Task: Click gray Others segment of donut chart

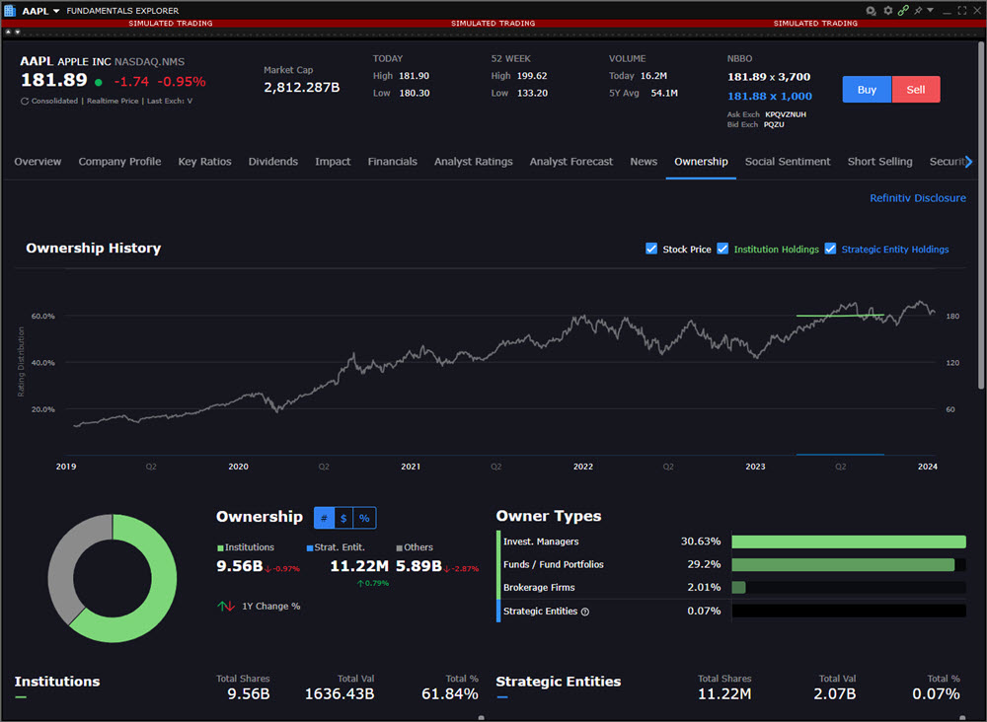Action: click(x=61, y=566)
